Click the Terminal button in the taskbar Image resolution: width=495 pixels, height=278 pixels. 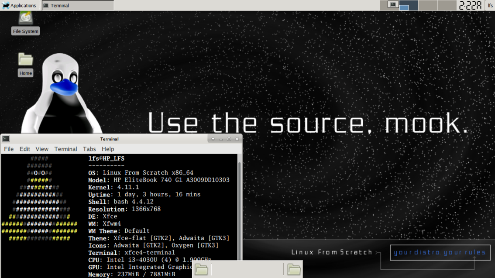pos(78,5)
